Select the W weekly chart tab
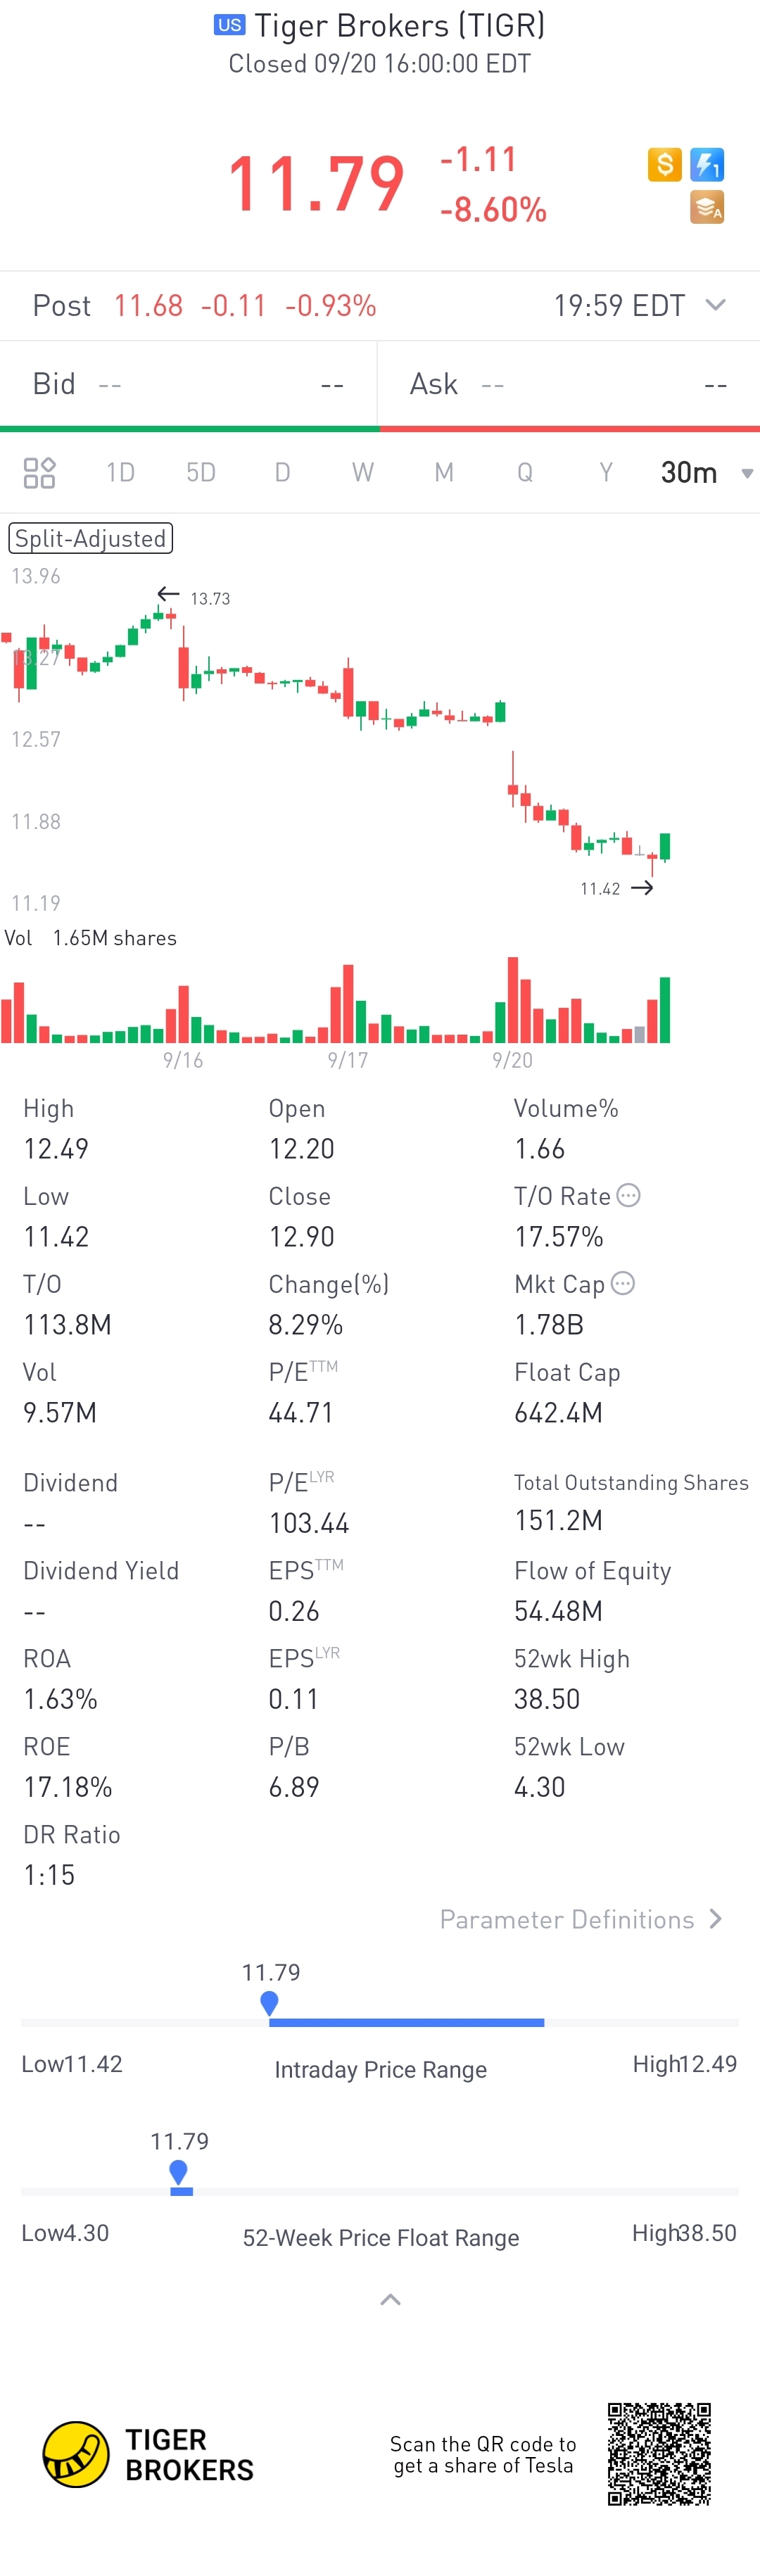Screen dimensions: 760x2576 tap(363, 472)
